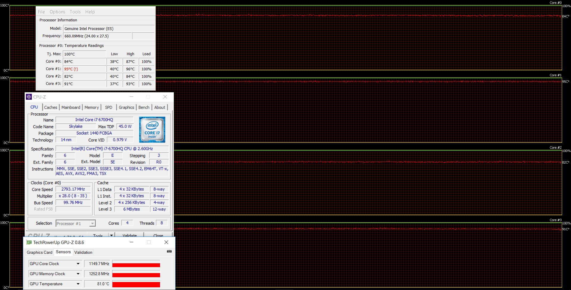Close the CPU-Z window
Screen dimensions: 571x290
click(x=165, y=97)
